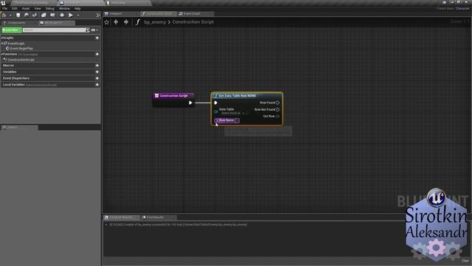
Task: Add a new macro with the plus
Action: [x=97, y=66]
